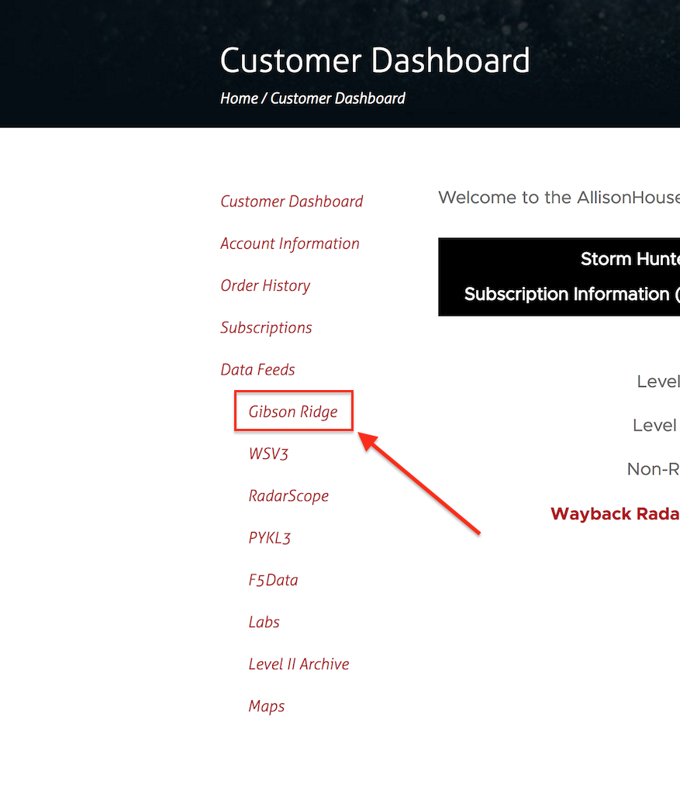
Task: Click the Welcome to the AllisonHouse text
Action: pyautogui.click(x=559, y=198)
